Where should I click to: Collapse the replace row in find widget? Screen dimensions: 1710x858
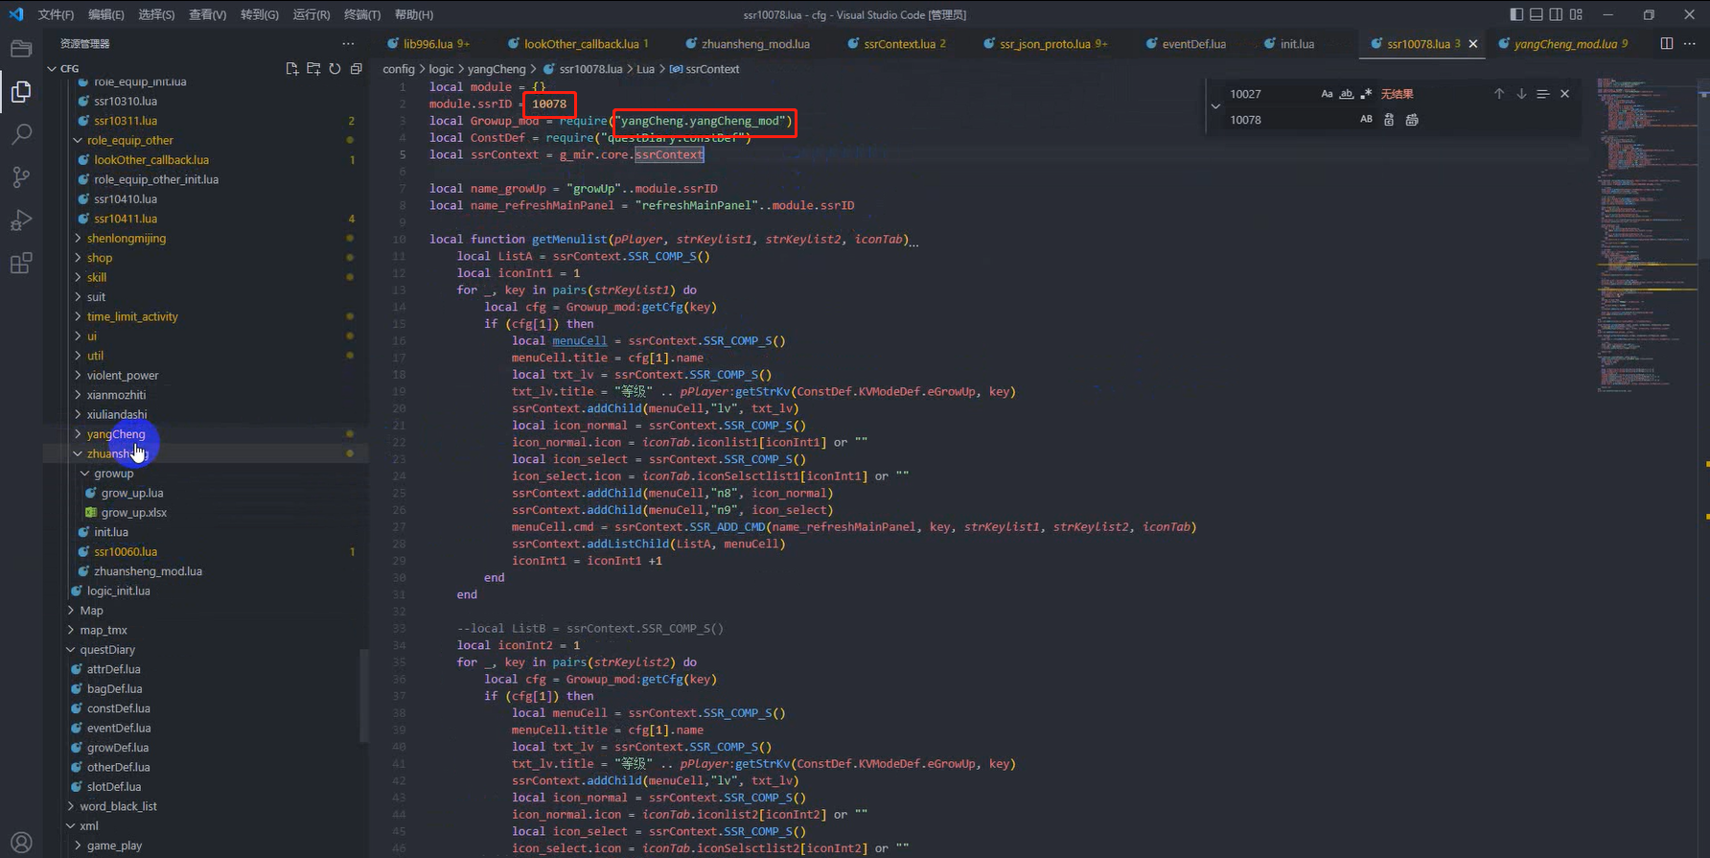coord(1215,106)
